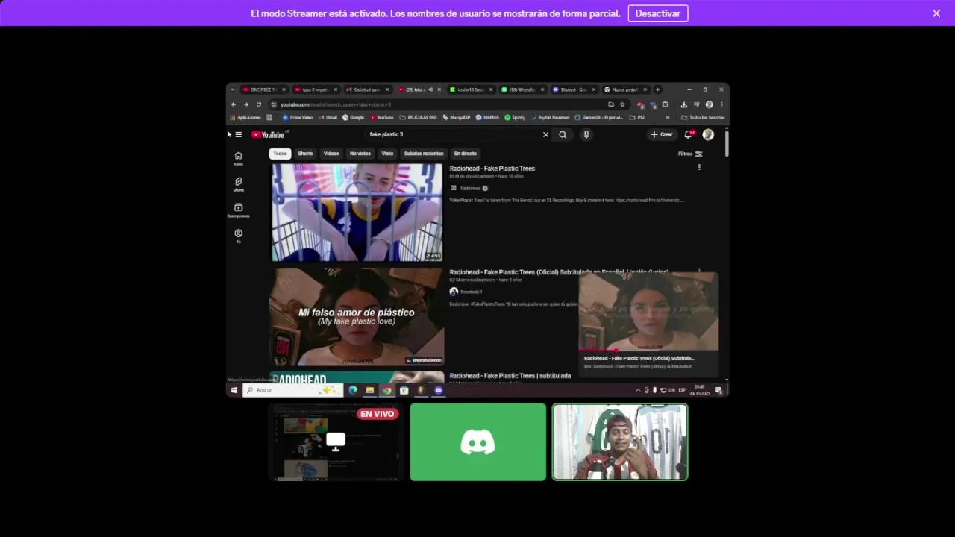
Task: Dismiss the Streamer mode banner
Action: pyautogui.click(x=936, y=13)
